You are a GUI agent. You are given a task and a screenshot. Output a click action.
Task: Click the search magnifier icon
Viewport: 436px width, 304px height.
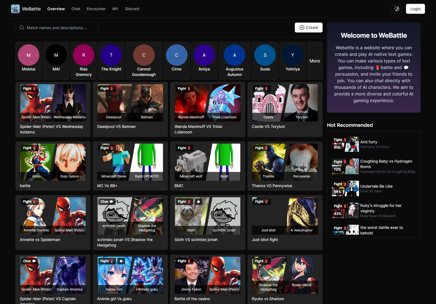tap(22, 28)
